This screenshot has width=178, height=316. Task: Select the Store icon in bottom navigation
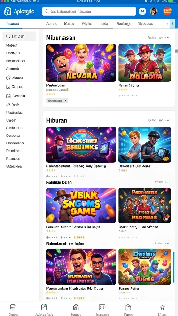13,307
